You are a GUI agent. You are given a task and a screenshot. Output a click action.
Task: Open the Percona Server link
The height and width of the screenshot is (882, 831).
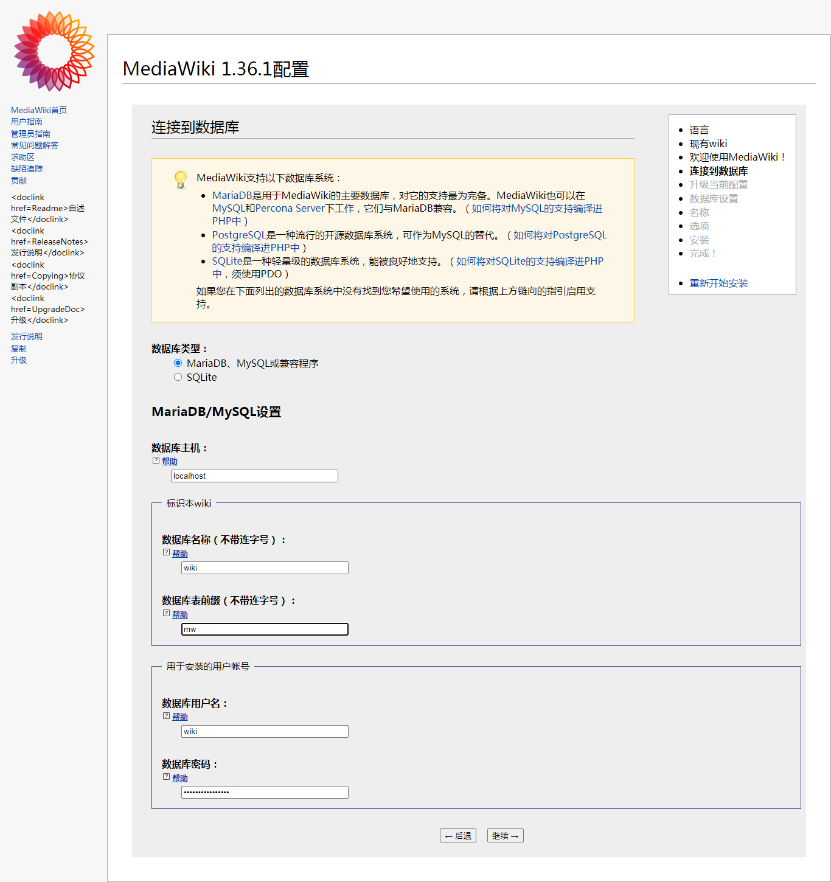point(290,208)
